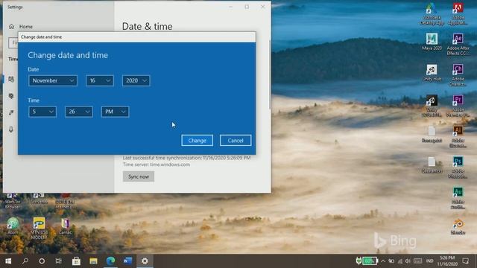Open Adobe After Effects CC shortcut
The image size is (477, 268).
click(458, 45)
